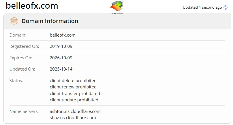Screen dimensions: 233x125
Task: Click the updated date 2025-10-14
Action: pos(61,69)
